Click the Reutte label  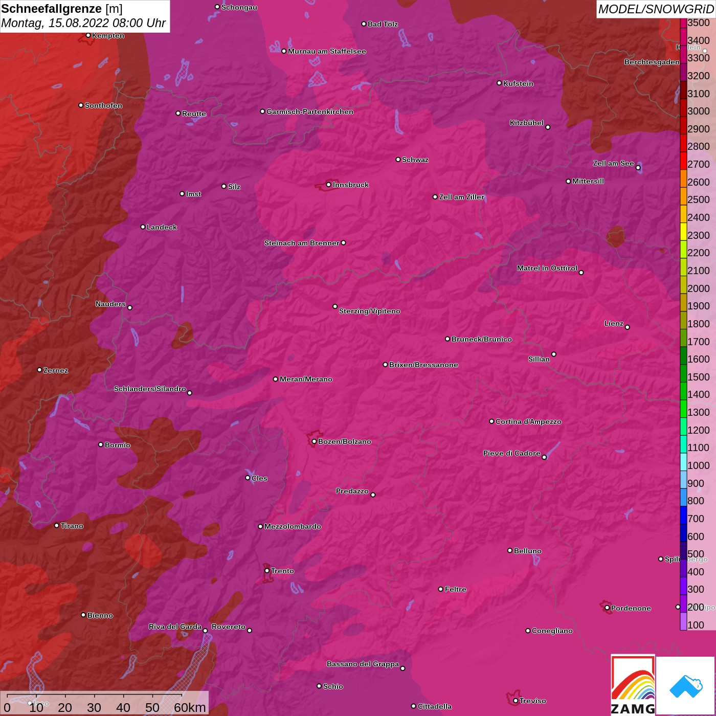[x=194, y=114]
